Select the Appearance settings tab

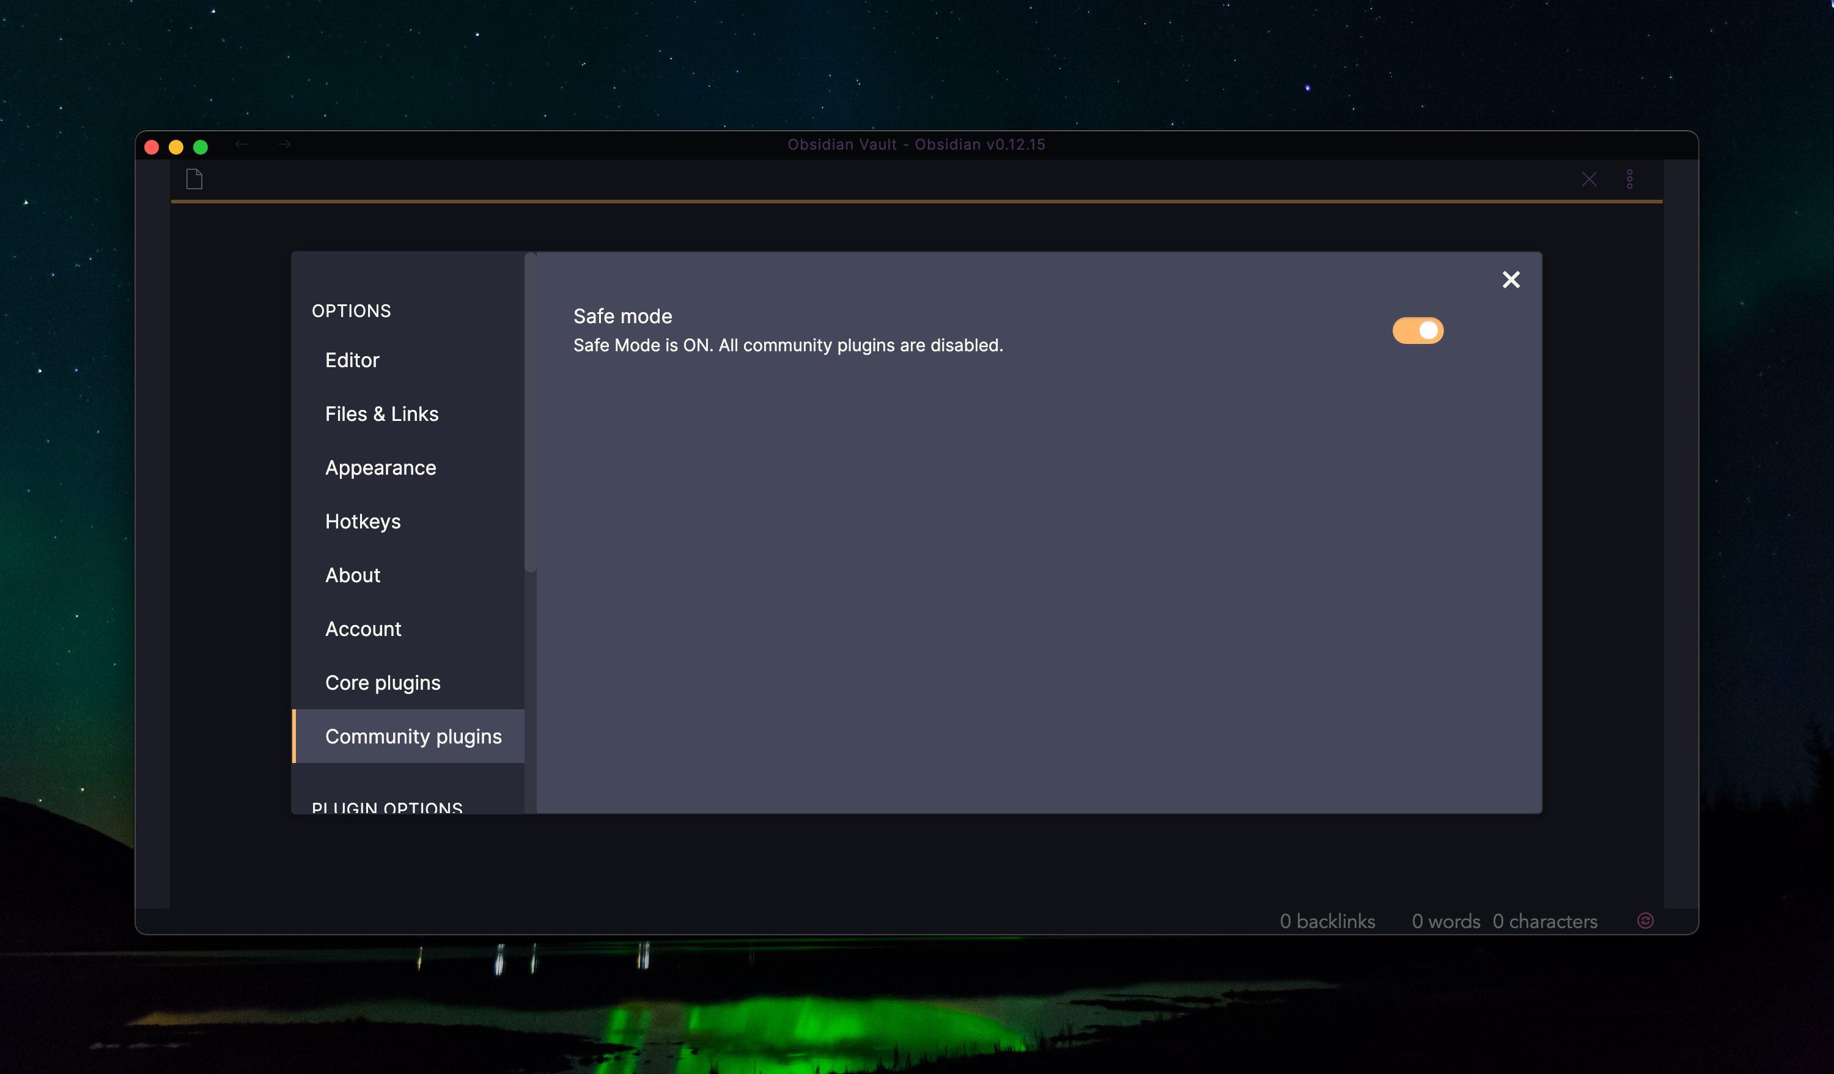(x=381, y=467)
